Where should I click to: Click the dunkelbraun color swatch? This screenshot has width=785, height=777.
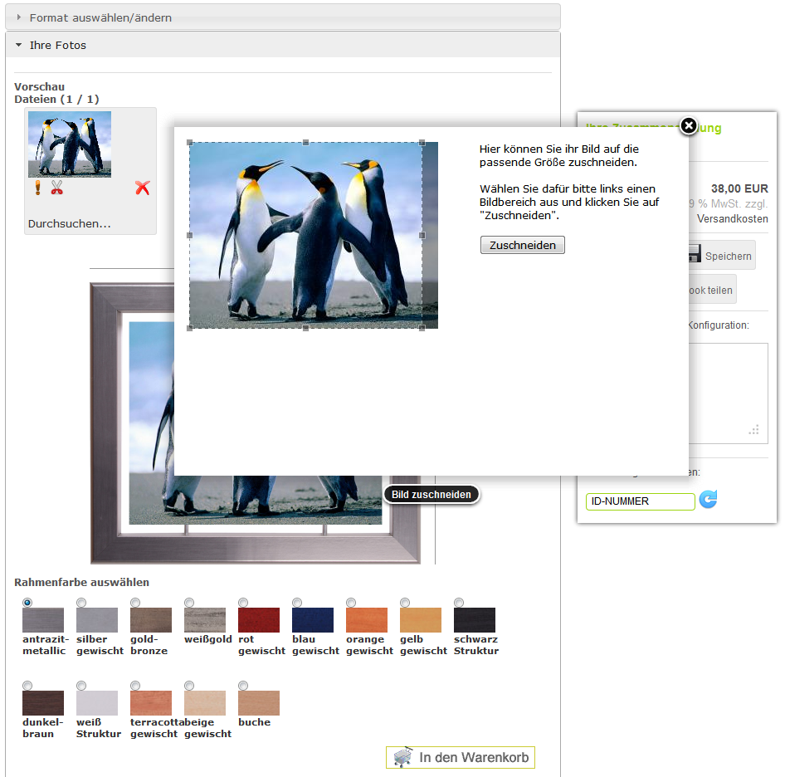pos(43,703)
